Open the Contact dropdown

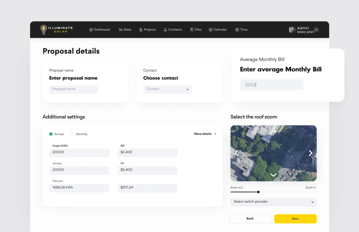click(x=167, y=89)
